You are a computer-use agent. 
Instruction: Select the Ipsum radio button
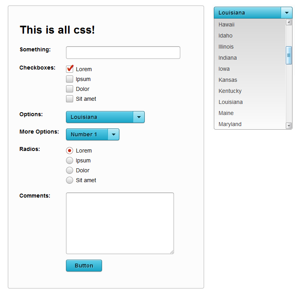pos(70,160)
